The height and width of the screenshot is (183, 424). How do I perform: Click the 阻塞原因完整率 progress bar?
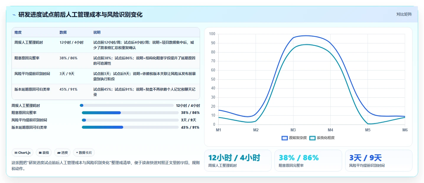(130, 113)
